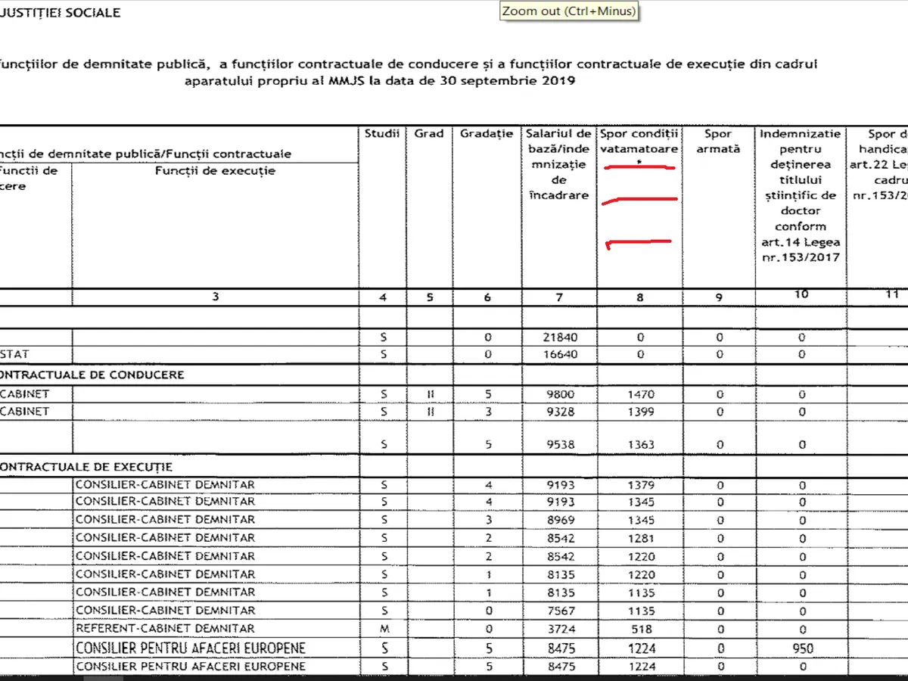The width and height of the screenshot is (908, 681).
Task: Click the CONTRACTUALE DE CONDUCERE section row
Action: coord(91,375)
